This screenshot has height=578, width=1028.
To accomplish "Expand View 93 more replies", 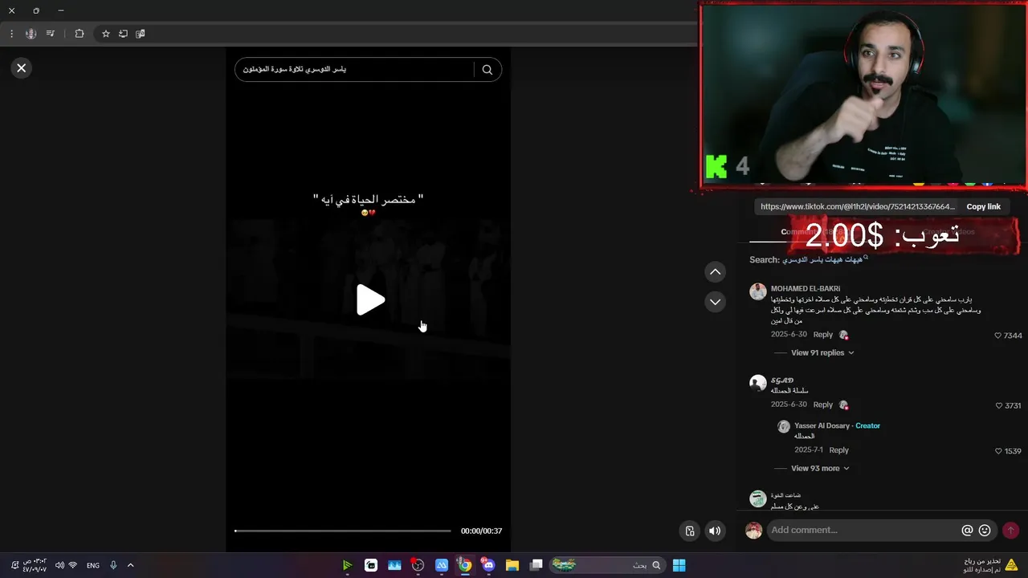I will click(x=820, y=468).
